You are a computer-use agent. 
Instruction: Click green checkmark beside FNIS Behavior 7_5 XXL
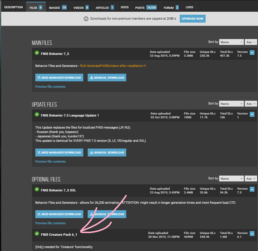(x=37, y=189)
